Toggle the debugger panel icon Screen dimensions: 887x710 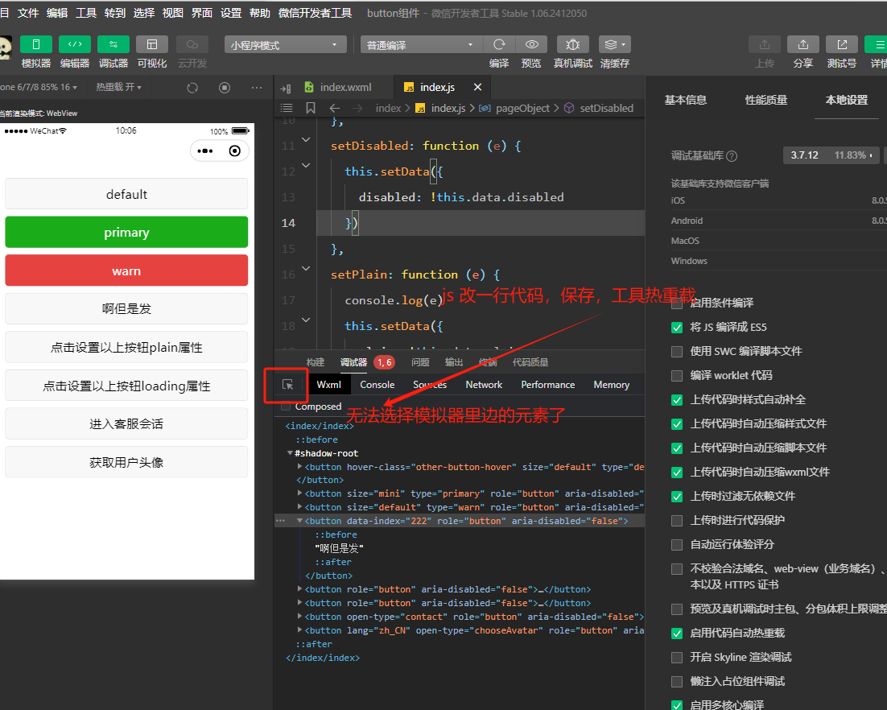113,44
